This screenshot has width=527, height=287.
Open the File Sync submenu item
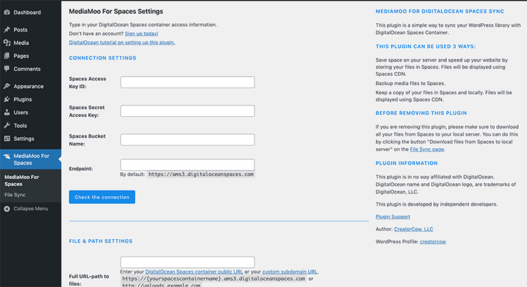click(15, 195)
